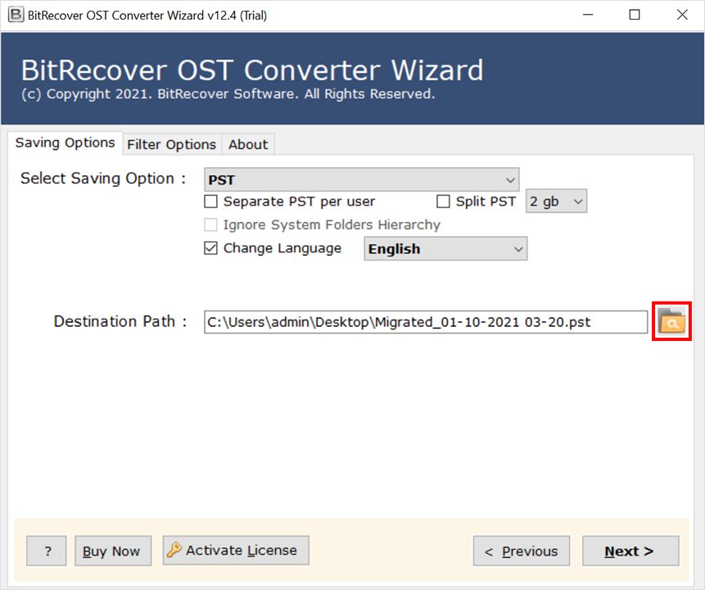The width and height of the screenshot is (705, 590).
Task: Go back with the Previous button
Action: coord(522,551)
